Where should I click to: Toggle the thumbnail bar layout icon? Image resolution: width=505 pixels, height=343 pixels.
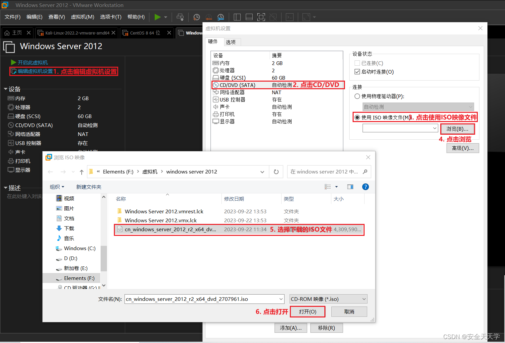click(x=249, y=17)
